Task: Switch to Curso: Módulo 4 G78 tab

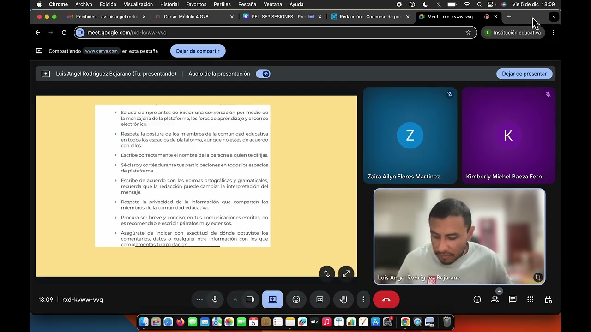Action: (x=194, y=17)
